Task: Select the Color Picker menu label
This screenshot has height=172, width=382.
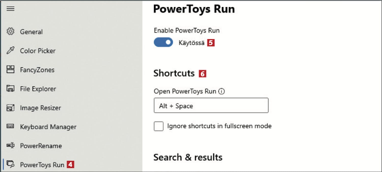Action: [x=38, y=51]
